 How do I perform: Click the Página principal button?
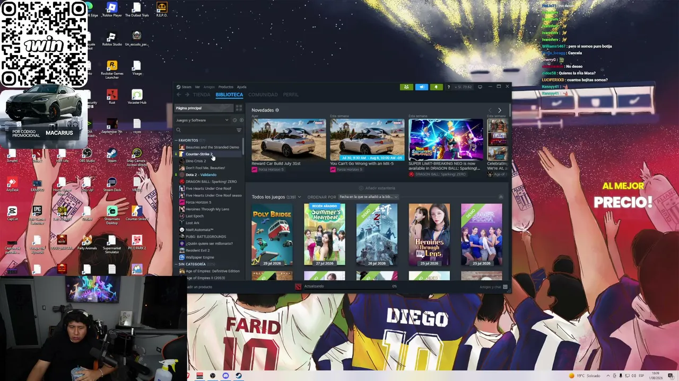tap(204, 108)
